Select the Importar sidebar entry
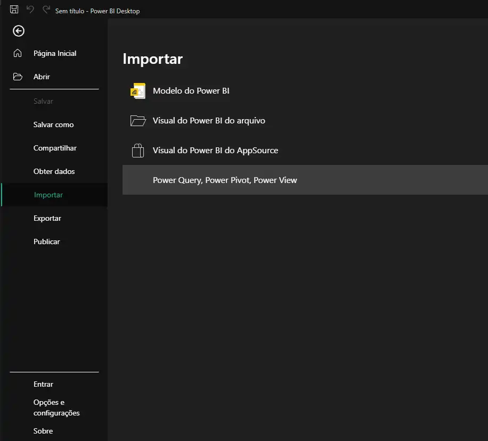This screenshot has width=488, height=441. click(x=48, y=195)
